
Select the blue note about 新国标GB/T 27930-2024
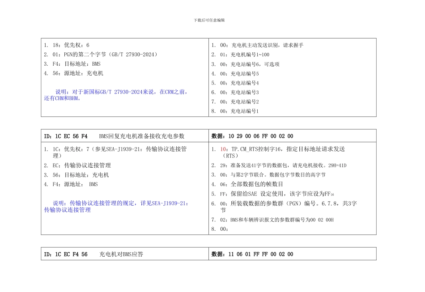[115, 95]
